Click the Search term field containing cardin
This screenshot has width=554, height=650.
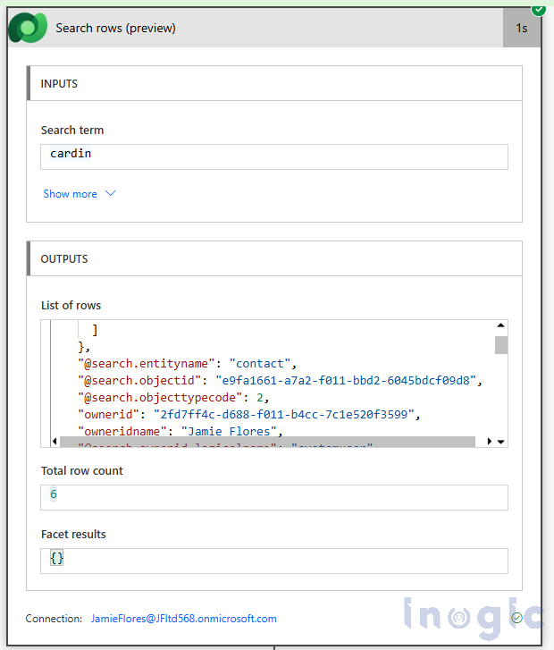click(273, 156)
